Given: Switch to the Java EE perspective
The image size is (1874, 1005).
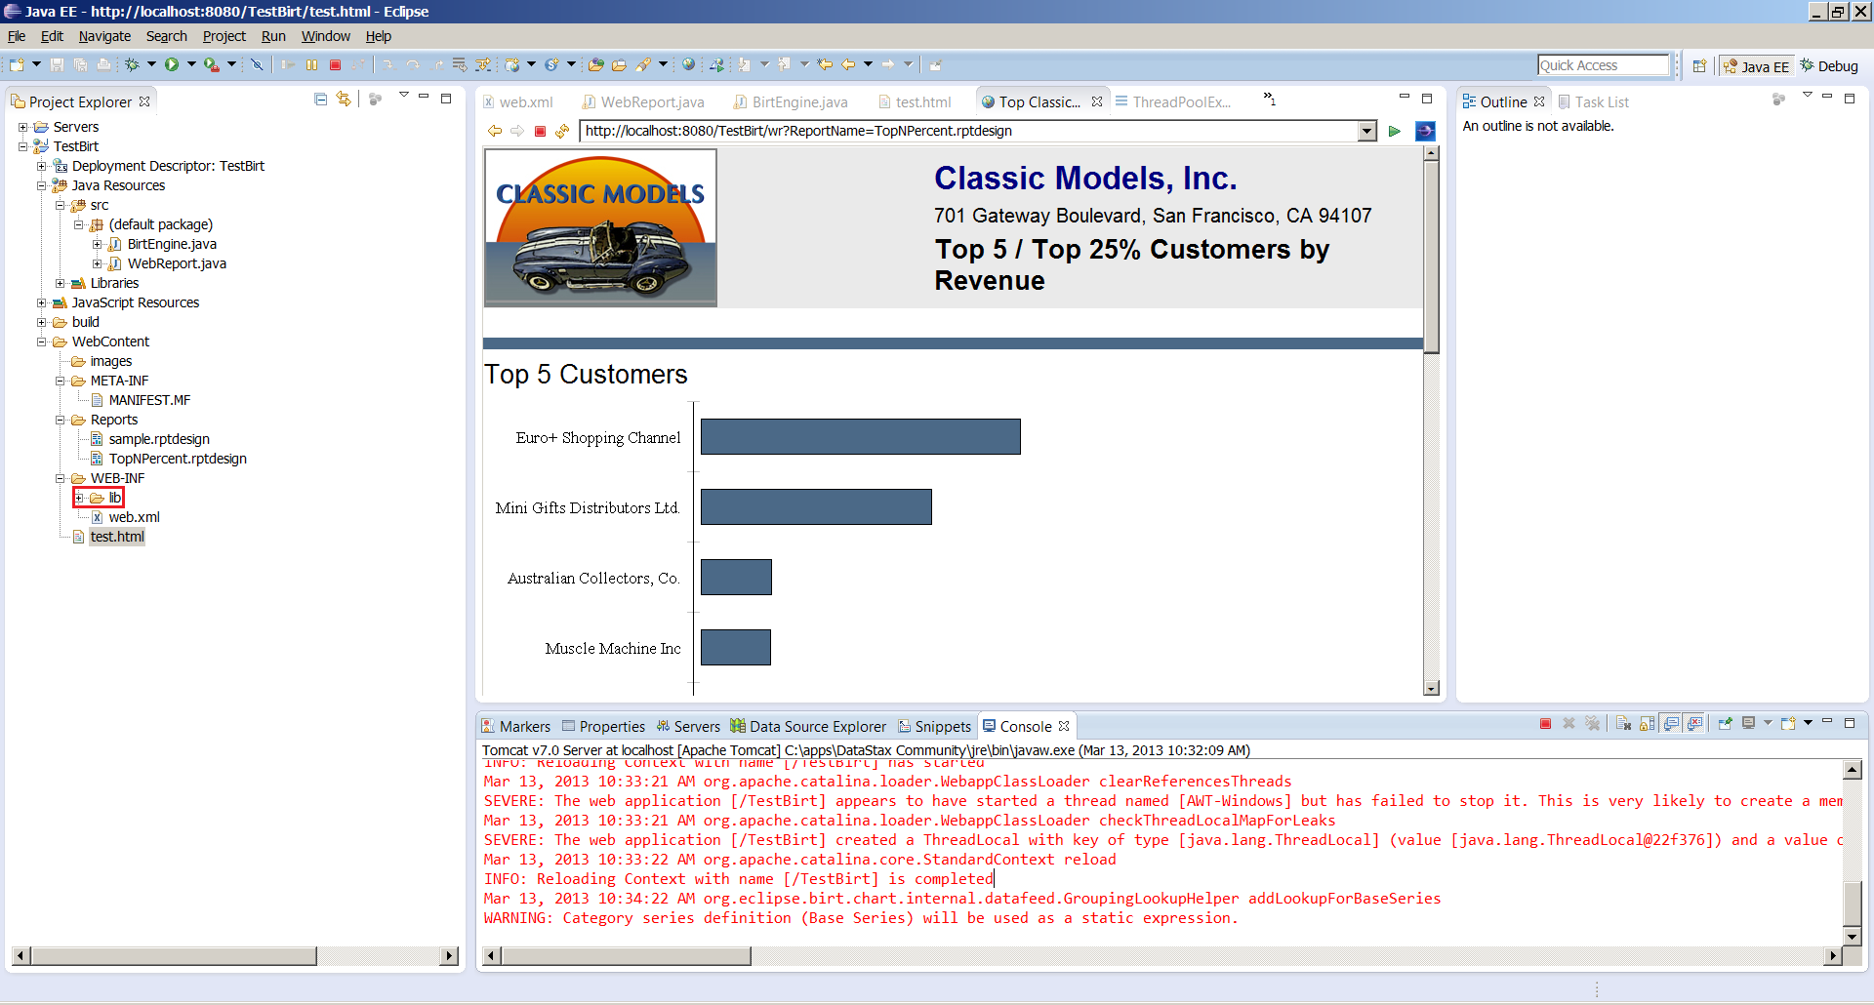Looking at the screenshot, I should tap(1756, 66).
